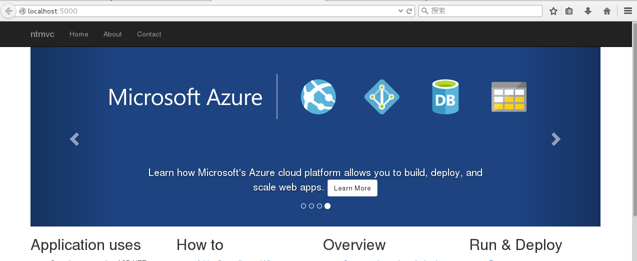The height and width of the screenshot is (261, 637).
Task: Click the Azure table storage icon
Action: (x=509, y=96)
